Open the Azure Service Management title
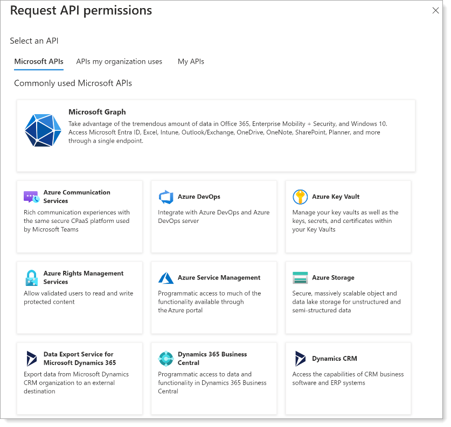 [x=219, y=278]
